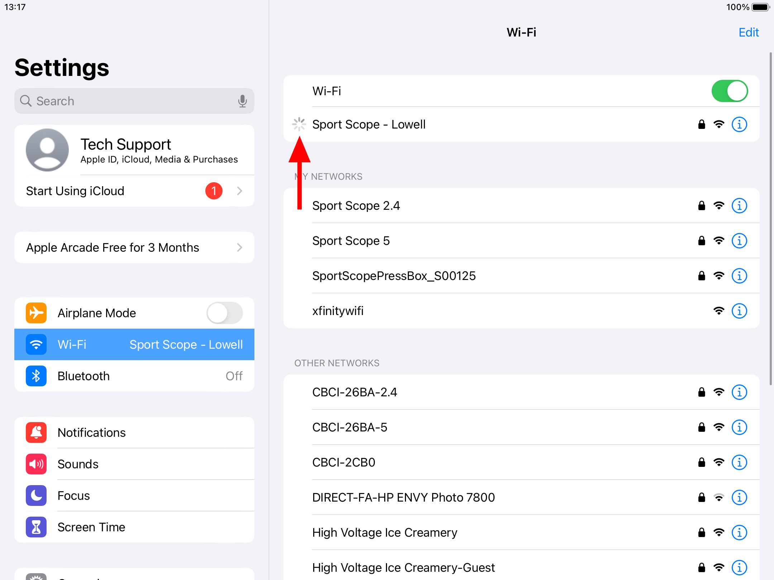Image resolution: width=774 pixels, height=580 pixels.
Task: Open Tech Support Apple ID account
Action: (x=134, y=150)
